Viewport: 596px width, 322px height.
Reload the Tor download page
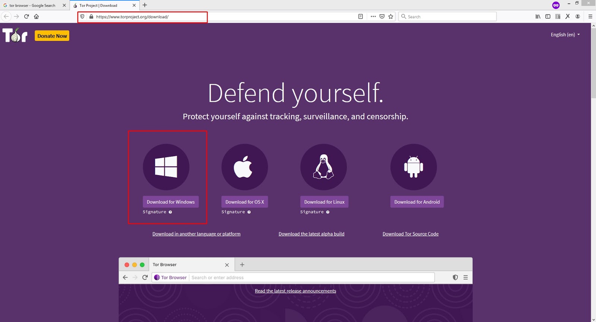pyautogui.click(x=26, y=16)
